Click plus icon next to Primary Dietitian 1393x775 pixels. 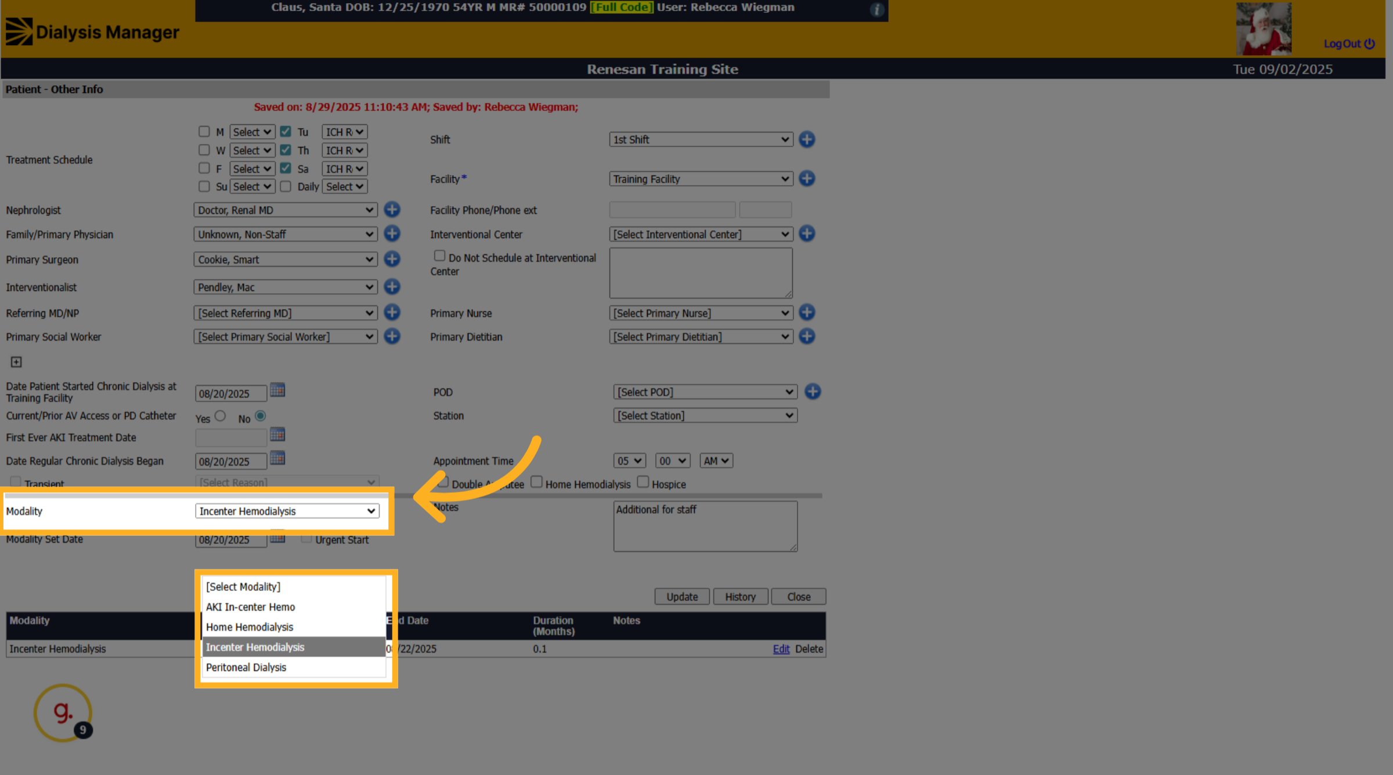[807, 336]
